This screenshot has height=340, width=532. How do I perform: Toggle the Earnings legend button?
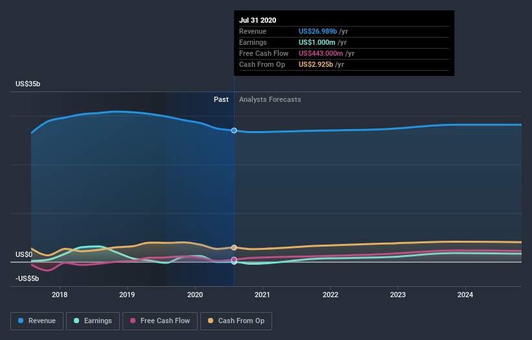point(93,321)
